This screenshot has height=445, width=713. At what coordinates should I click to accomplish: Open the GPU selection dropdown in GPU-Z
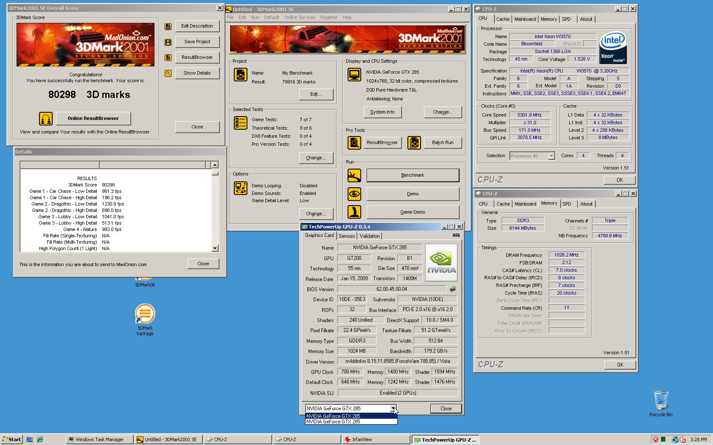394,409
